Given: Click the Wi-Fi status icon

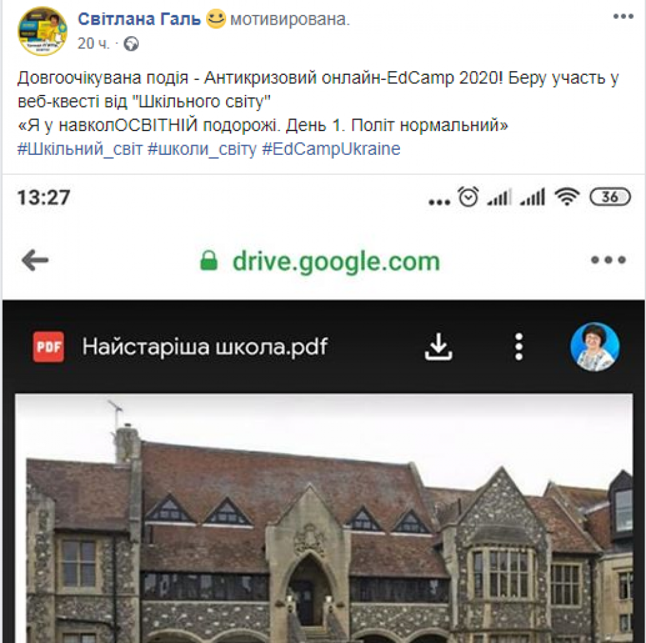Looking at the screenshot, I should pyautogui.click(x=567, y=198).
